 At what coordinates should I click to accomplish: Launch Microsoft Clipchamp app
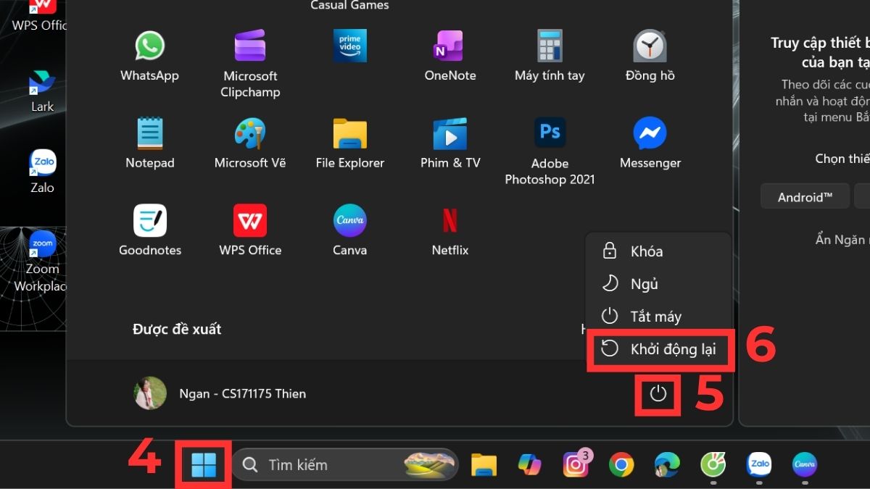click(250, 64)
